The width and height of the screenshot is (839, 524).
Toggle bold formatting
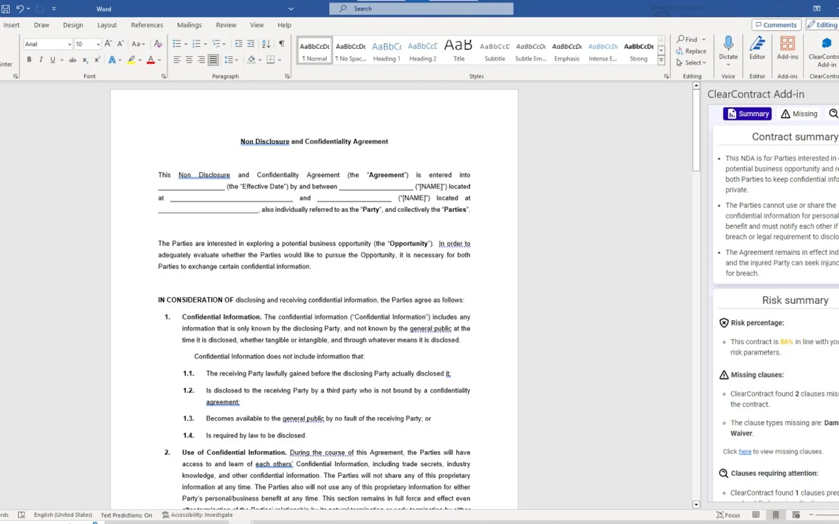29,60
